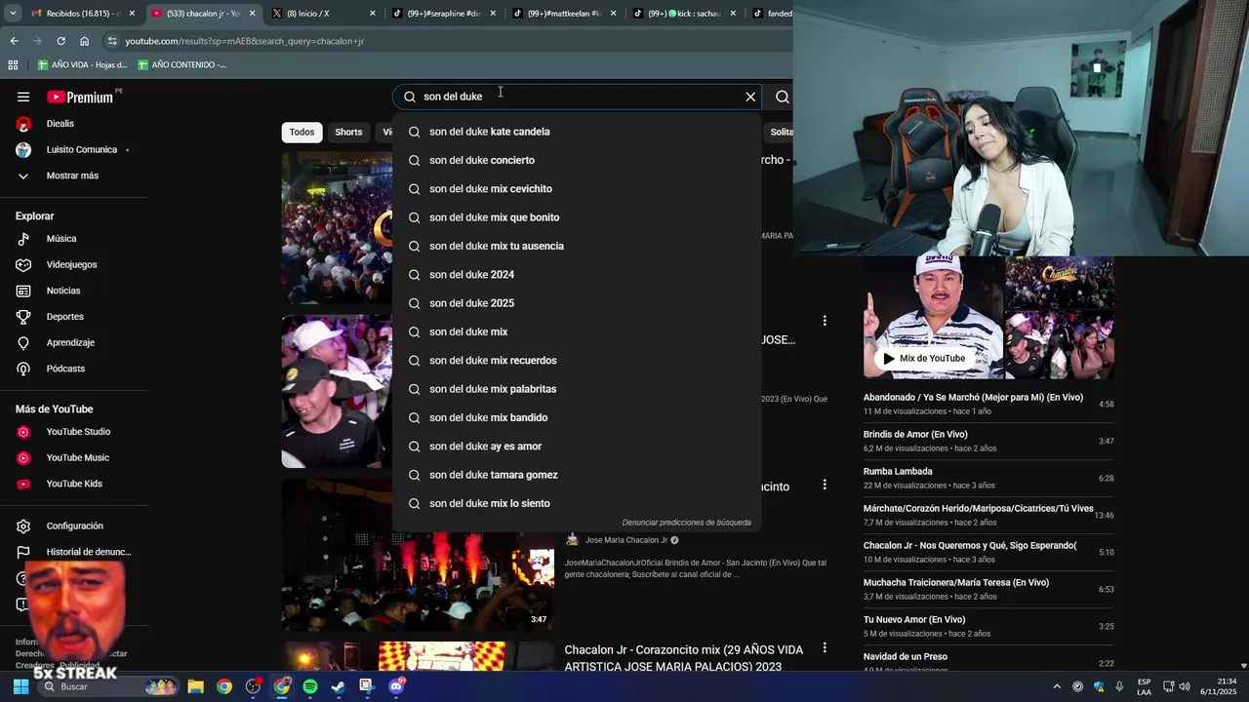
Task: Select suggestion son del duke concierto
Action: point(576,160)
